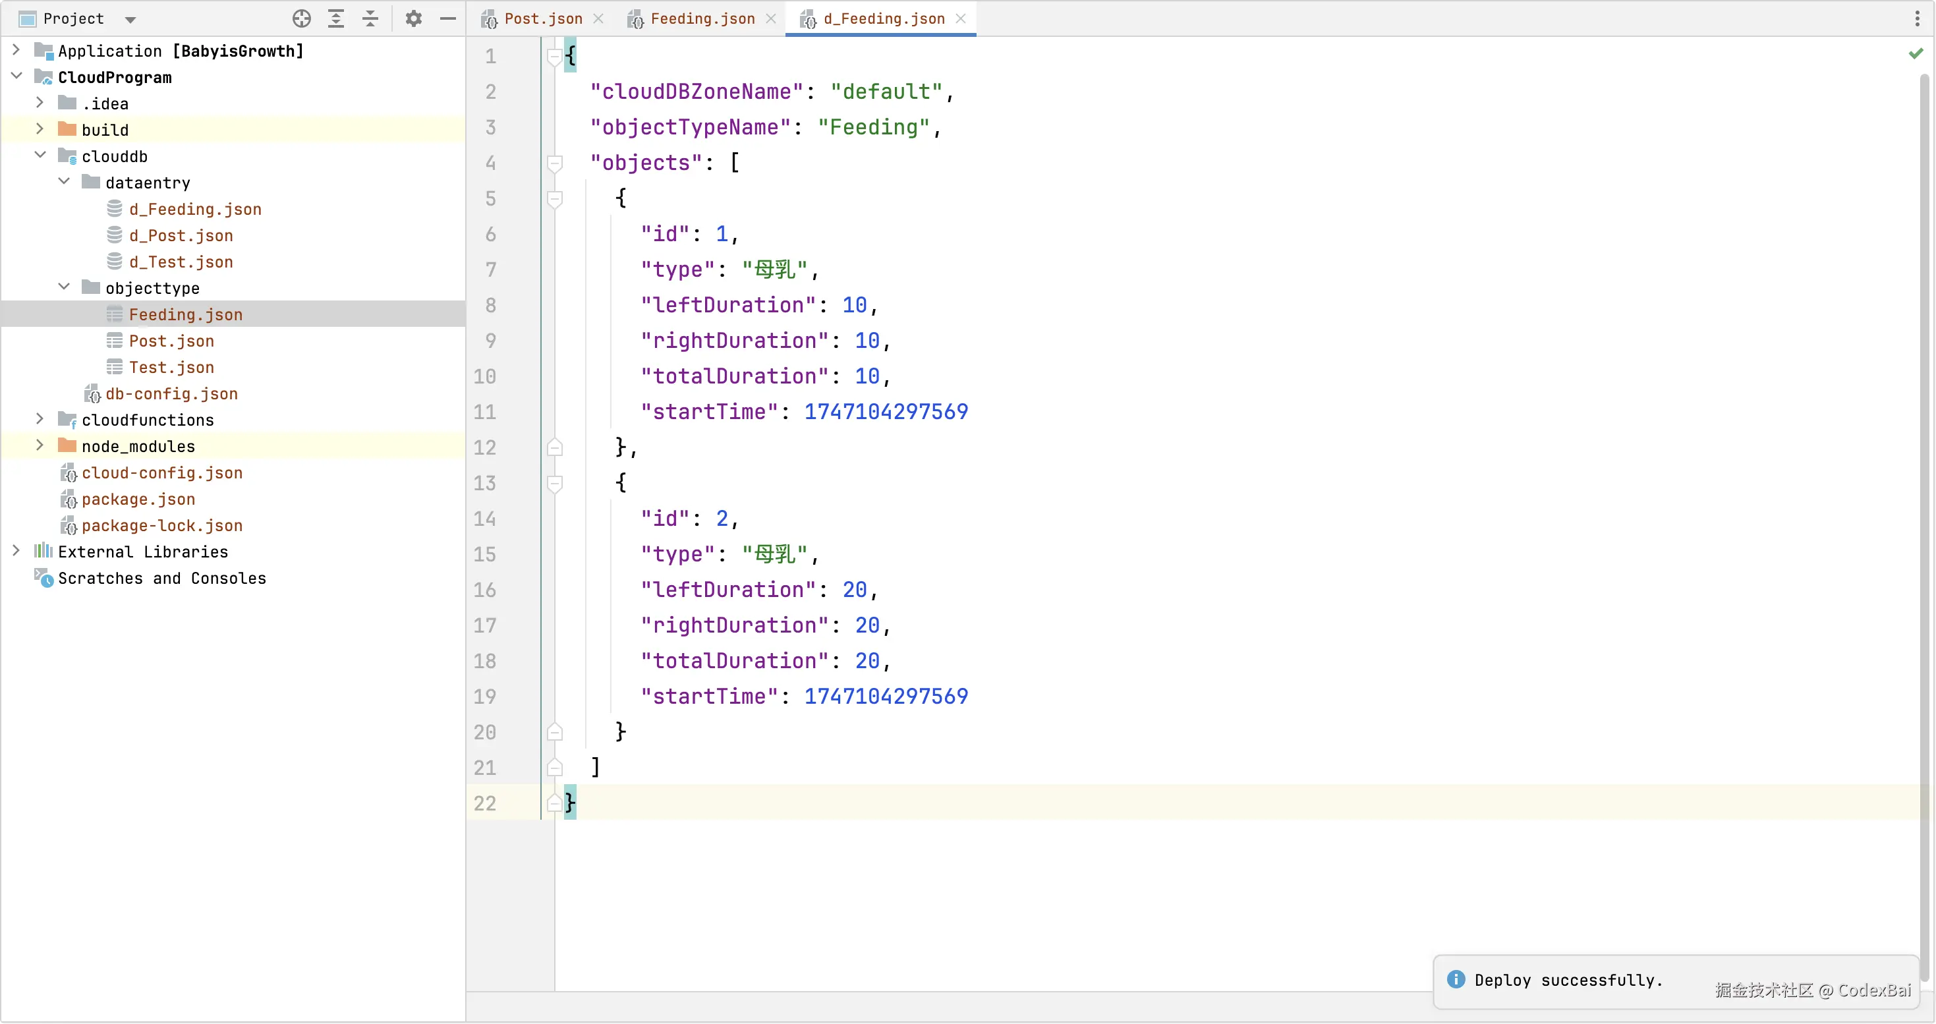
Task: Click the vertical three-dots tab options icon
Action: 1917,19
